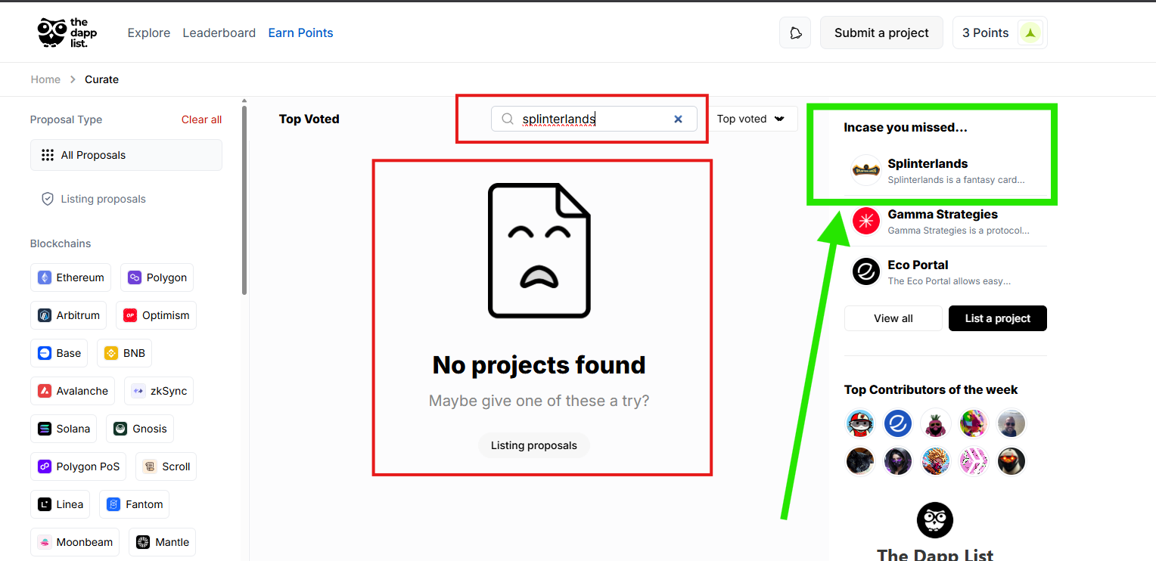Viewport: 1156px width, 561px height.
Task: Click the Dapp List owl logo
Action: [x=67, y=33]
